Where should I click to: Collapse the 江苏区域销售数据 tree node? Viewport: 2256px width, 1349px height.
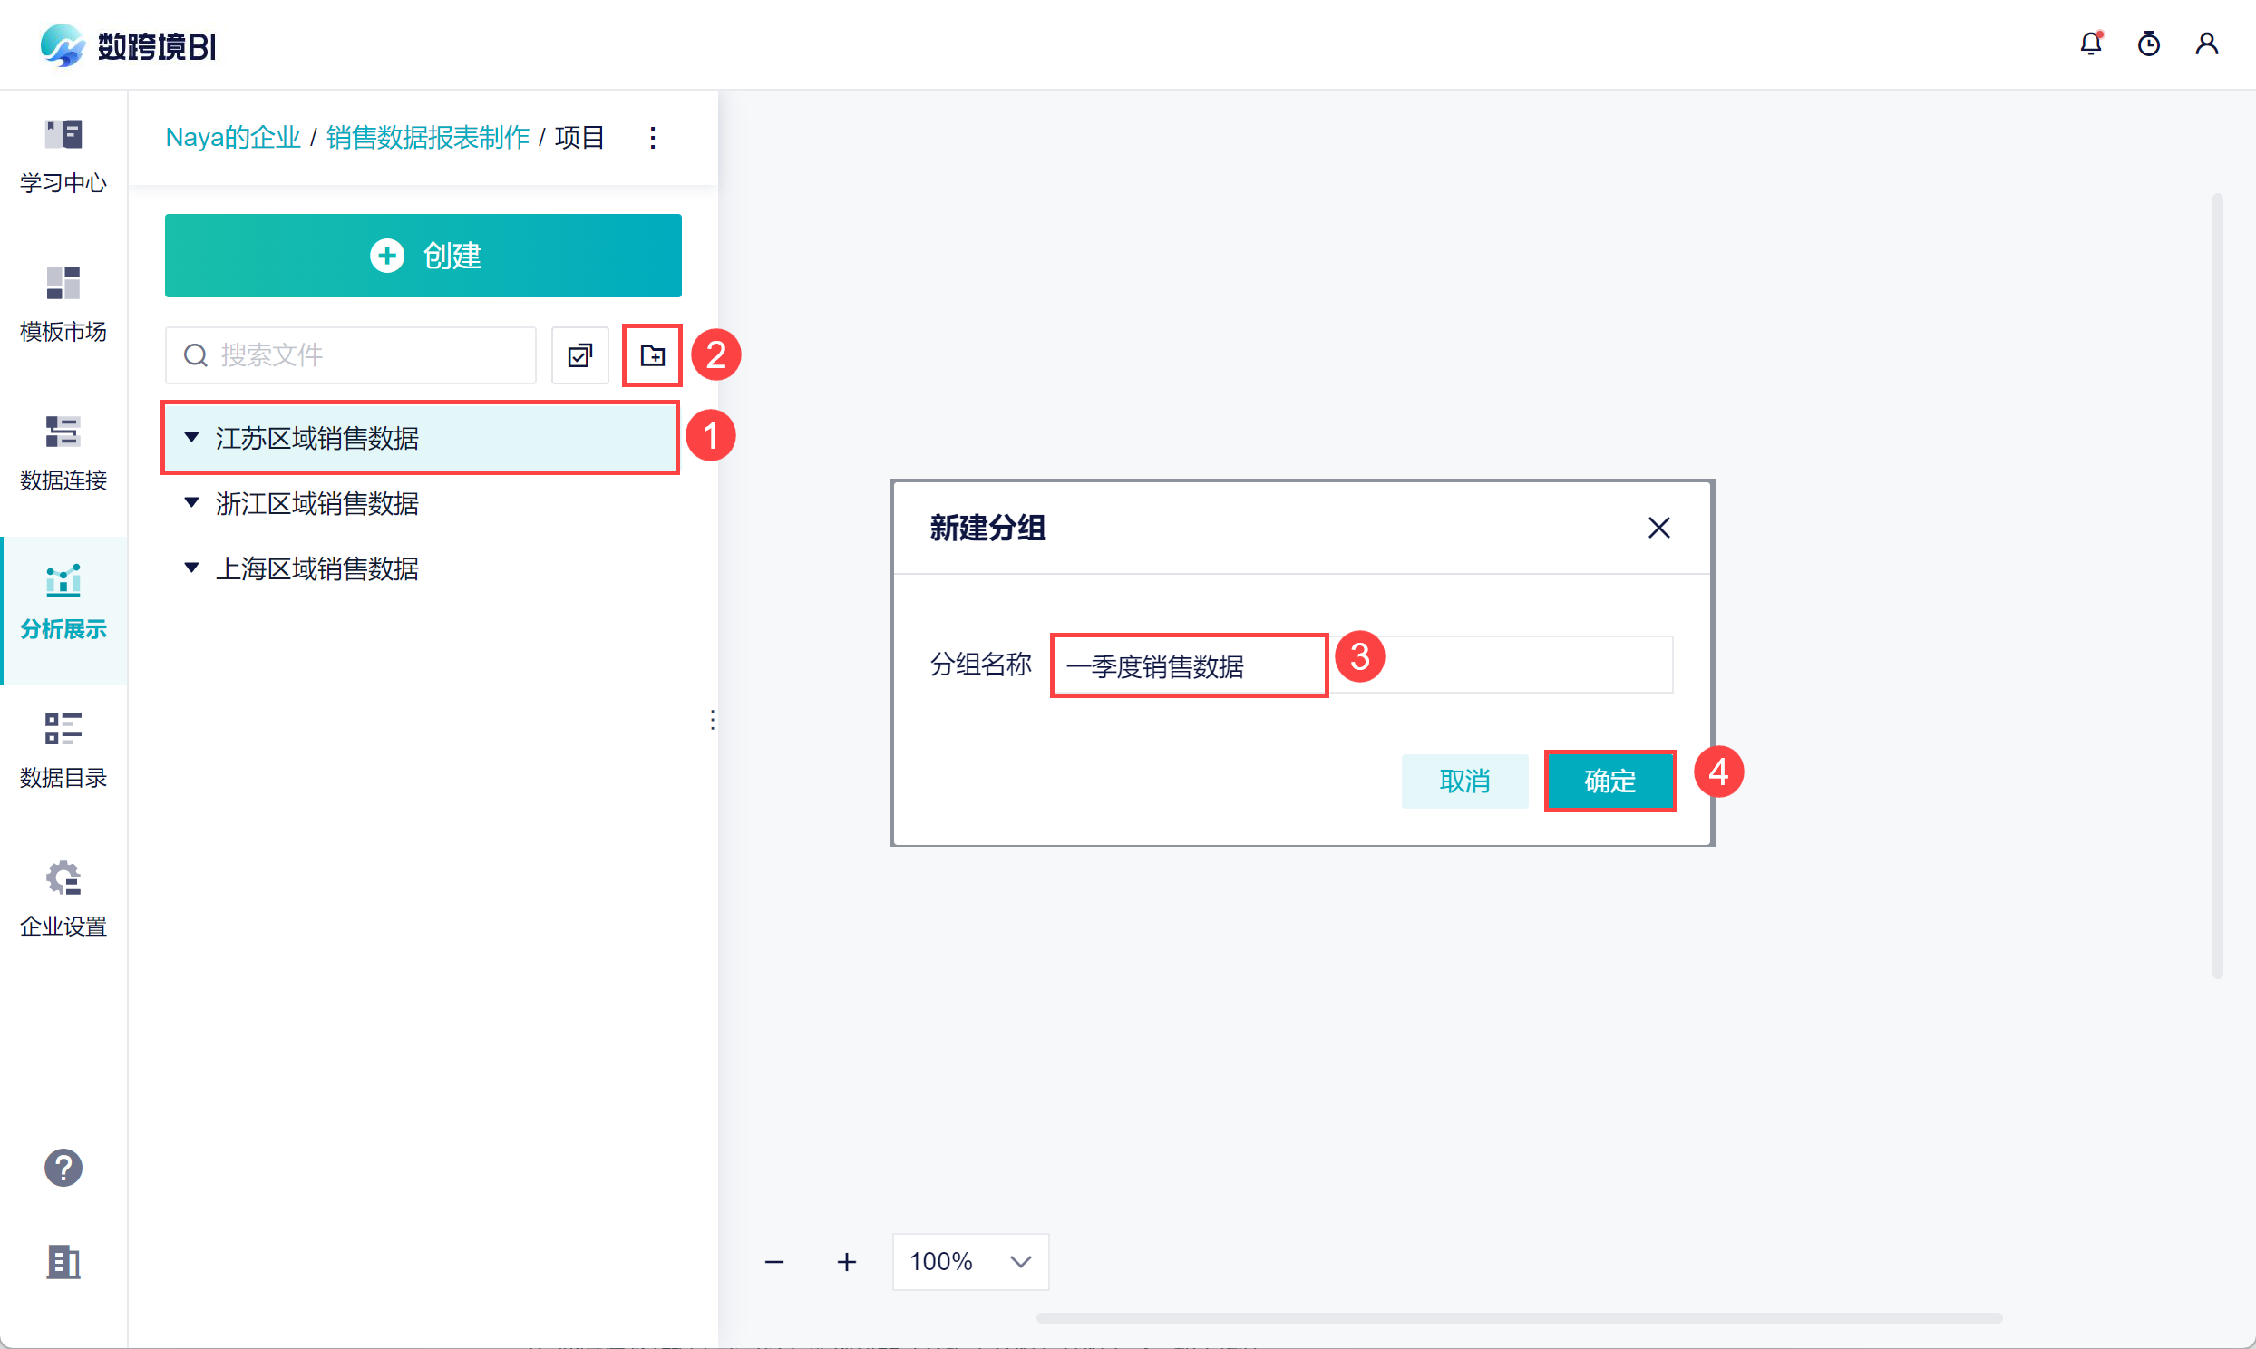click(191, 437)
